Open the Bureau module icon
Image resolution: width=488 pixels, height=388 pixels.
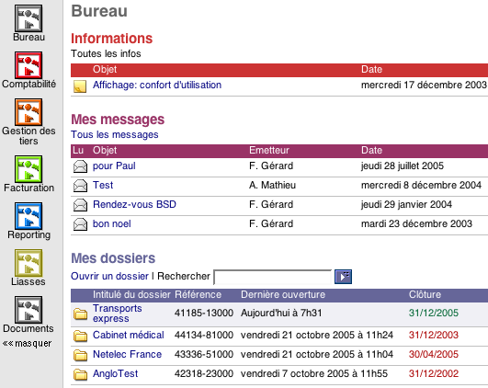tap(28, 18)
